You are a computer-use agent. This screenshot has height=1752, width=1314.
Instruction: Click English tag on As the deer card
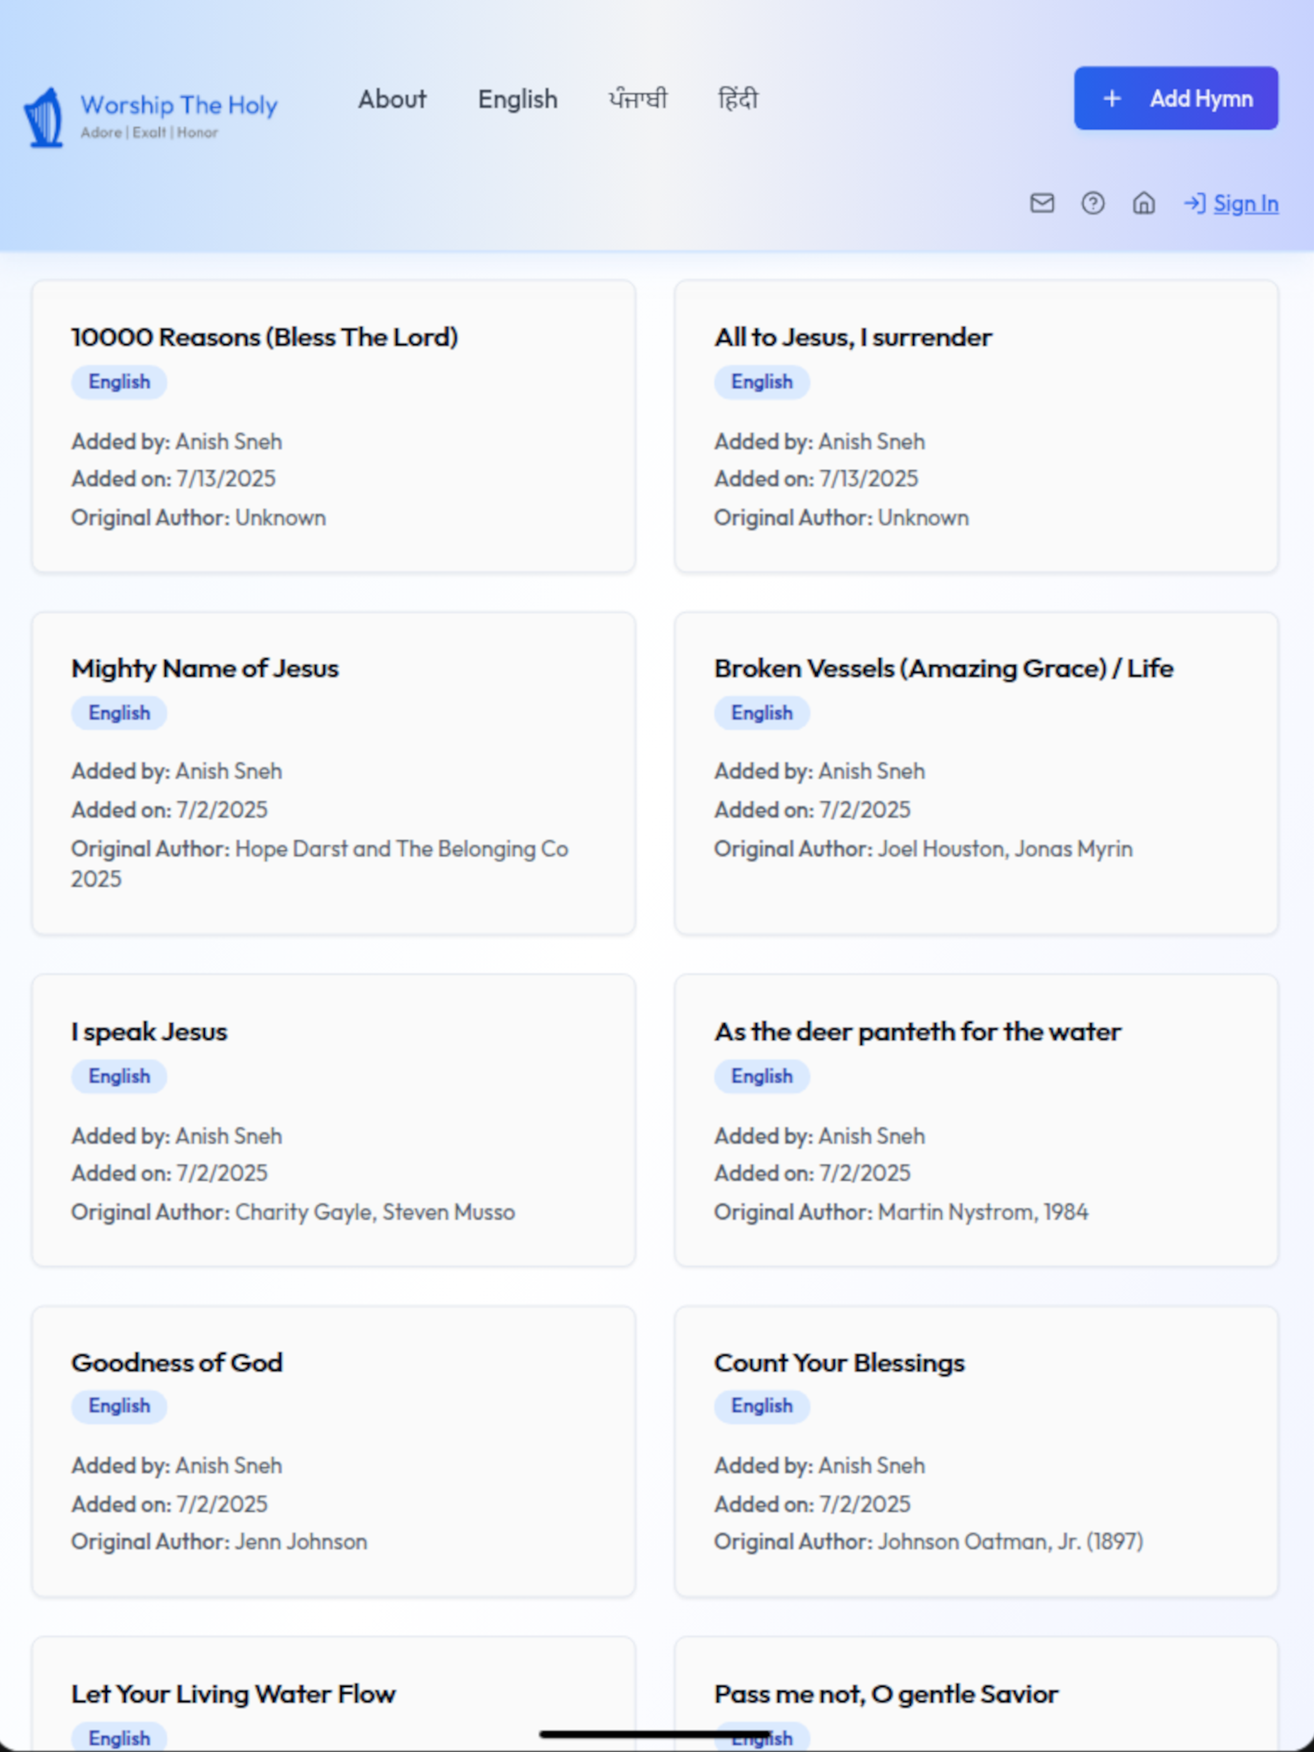(x=762, y=1077)
